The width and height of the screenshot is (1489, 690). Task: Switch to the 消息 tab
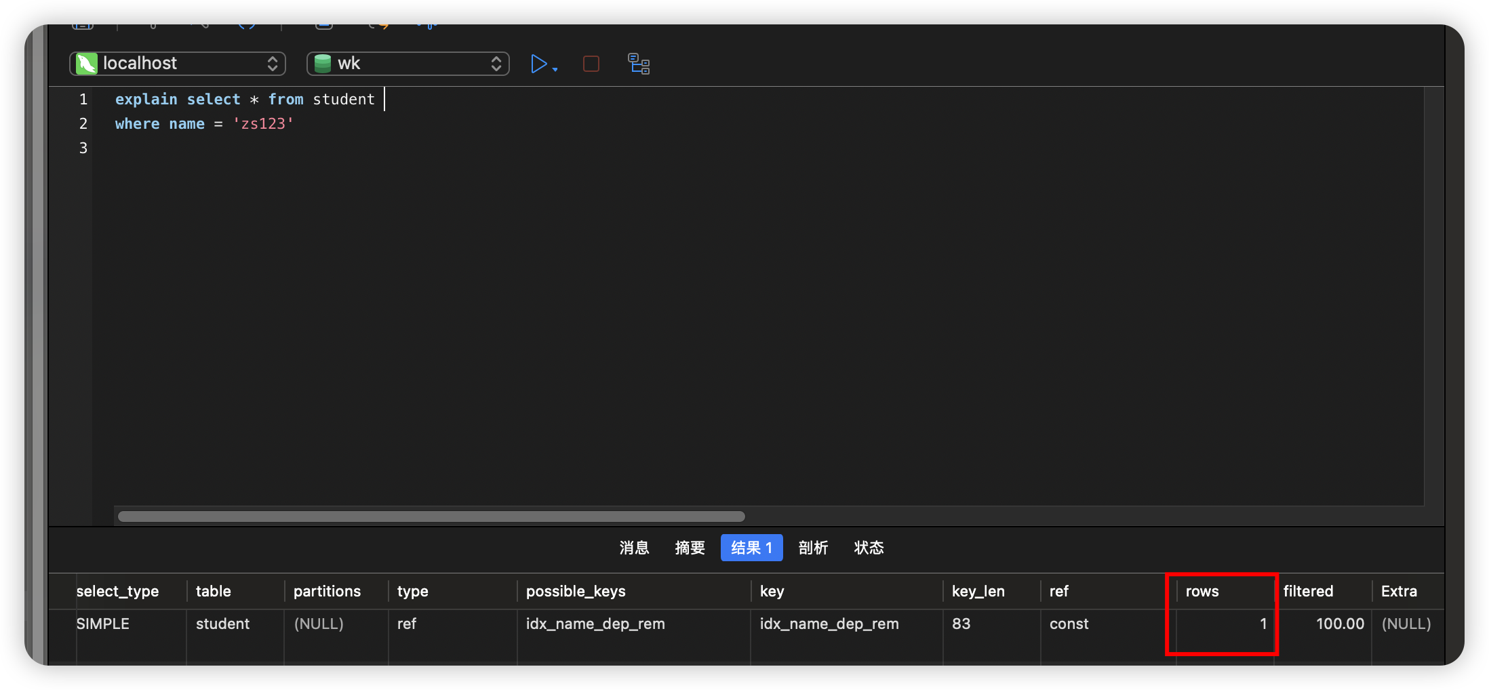(634, 548)
